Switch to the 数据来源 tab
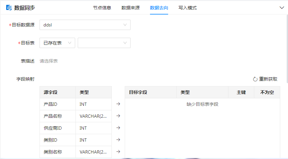The width and height of the screenshot is (288, 159). click(131, 8)
